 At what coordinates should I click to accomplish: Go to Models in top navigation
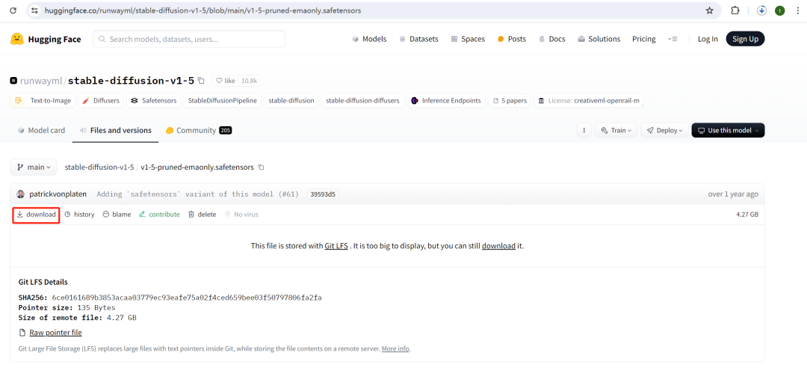pyautogui.click(x=369, y=39)
